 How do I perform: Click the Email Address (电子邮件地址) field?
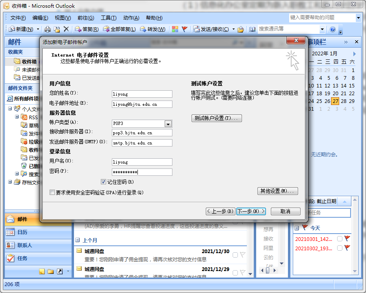142,104
